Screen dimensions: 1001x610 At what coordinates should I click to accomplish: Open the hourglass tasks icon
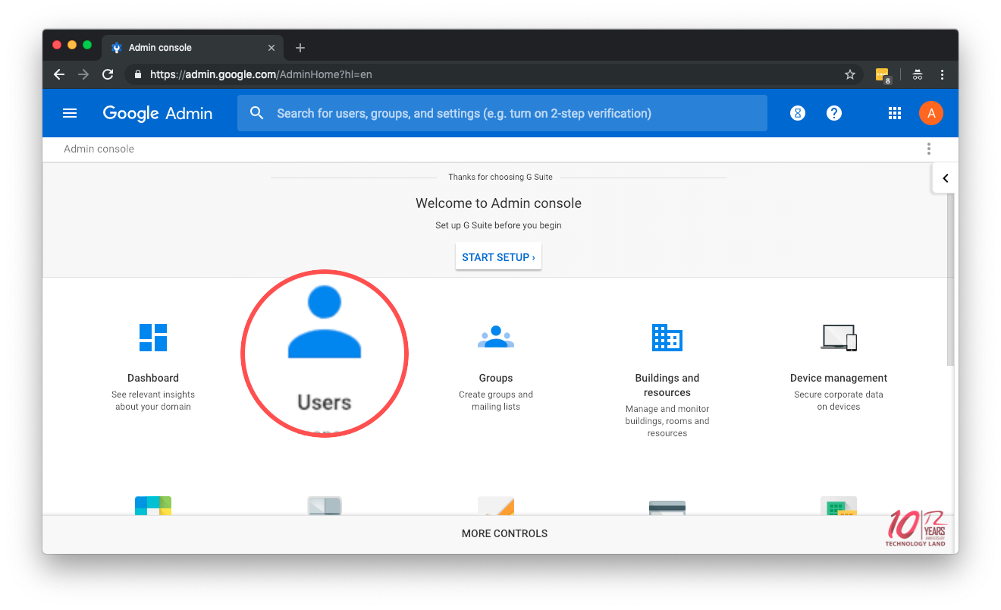click(x=798, y=113)
